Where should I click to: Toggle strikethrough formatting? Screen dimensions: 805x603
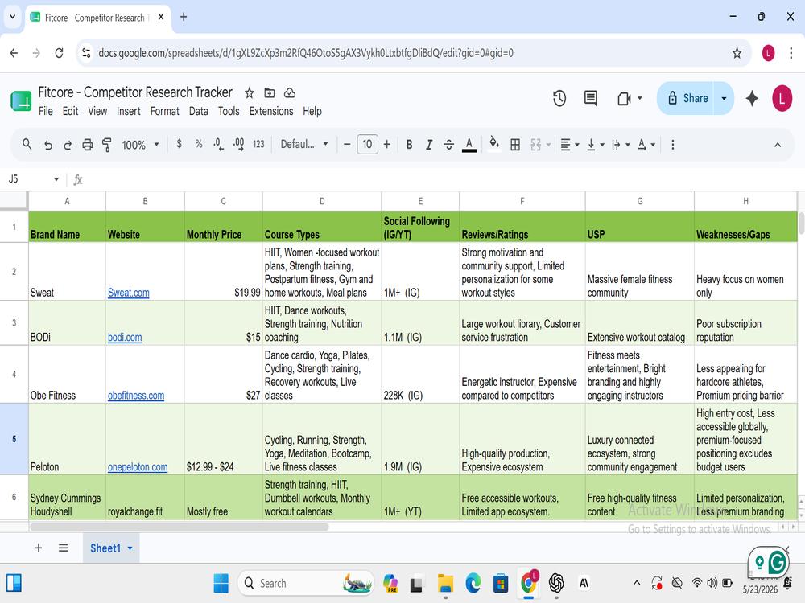[448, 145]
